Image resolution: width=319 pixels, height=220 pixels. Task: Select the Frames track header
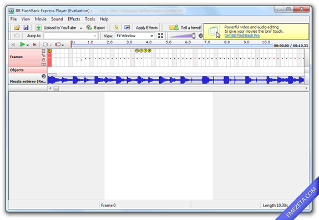(28, 58)
